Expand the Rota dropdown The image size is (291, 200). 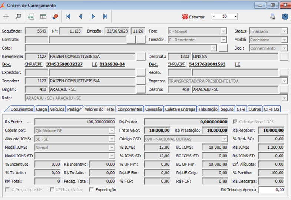(284, 98)
